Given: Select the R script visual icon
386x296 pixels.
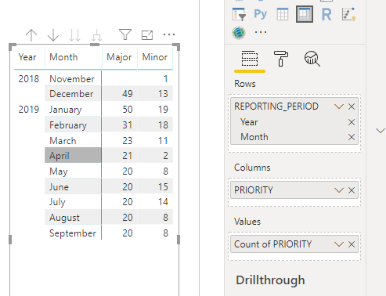Looking at the screenshot, I should pos(326,14).
